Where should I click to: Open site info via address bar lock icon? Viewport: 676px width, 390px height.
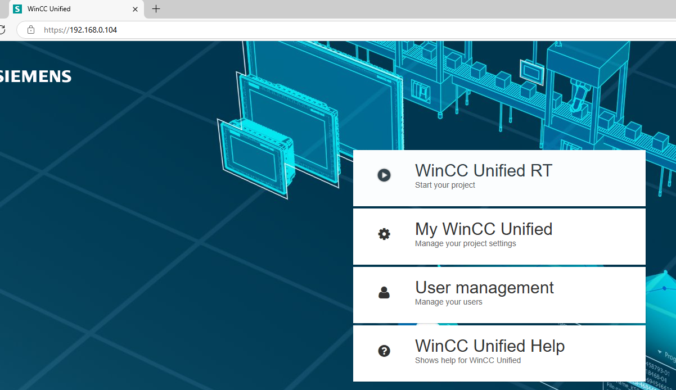31,30
